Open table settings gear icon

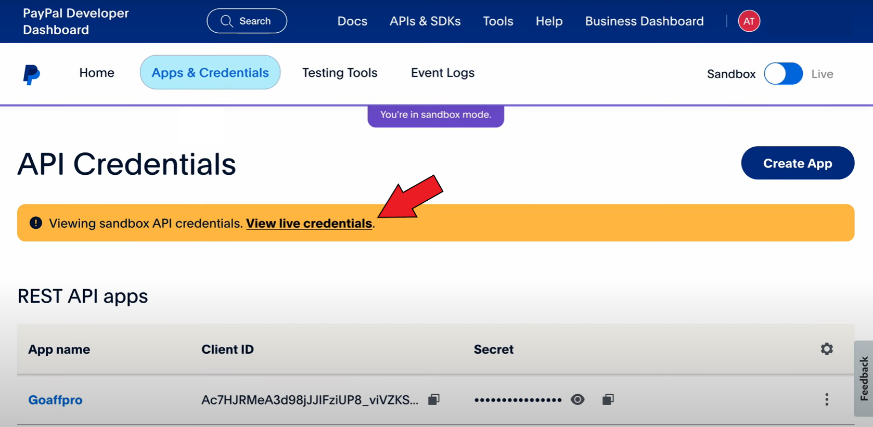pyautogui.click(x=826, y=349)
